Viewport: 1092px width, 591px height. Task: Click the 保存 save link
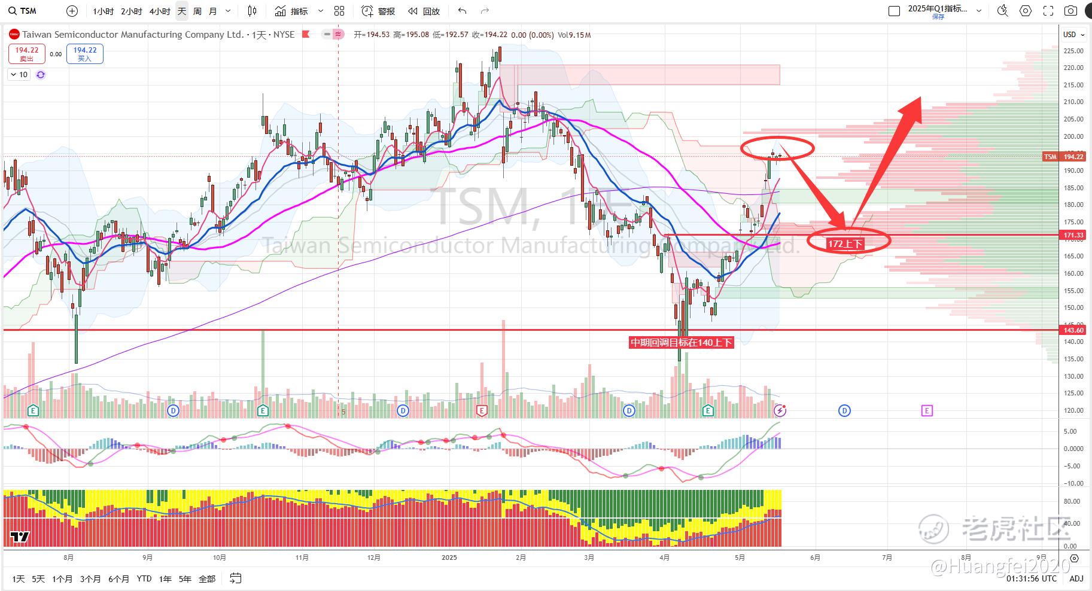pos(938,17)
